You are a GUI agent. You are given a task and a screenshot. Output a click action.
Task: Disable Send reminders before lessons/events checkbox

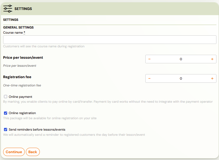6,129
